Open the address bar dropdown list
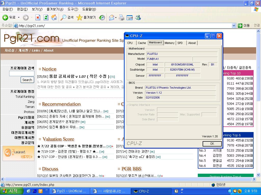This screenshot has width=261, height=195. click(x=234, y=26)
